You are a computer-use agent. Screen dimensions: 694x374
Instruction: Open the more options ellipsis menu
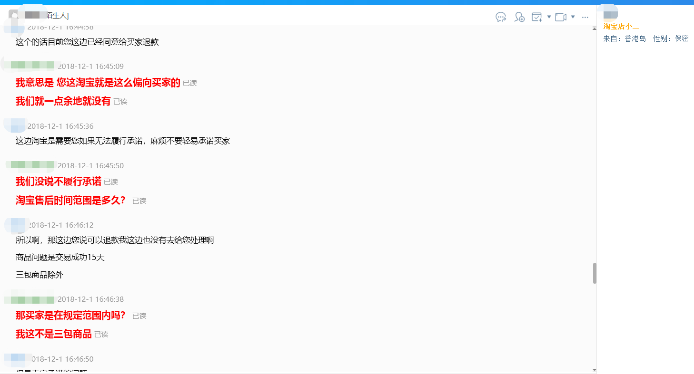tap(585, 17)
